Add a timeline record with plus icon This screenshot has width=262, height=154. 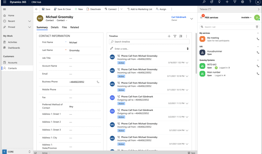point(169,36)
